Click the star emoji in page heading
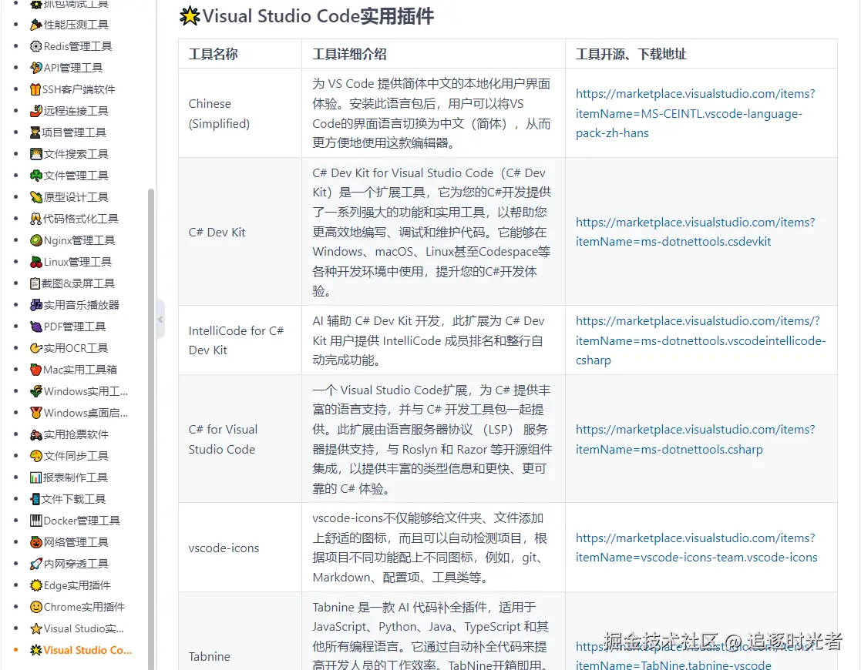 point(190,16)
